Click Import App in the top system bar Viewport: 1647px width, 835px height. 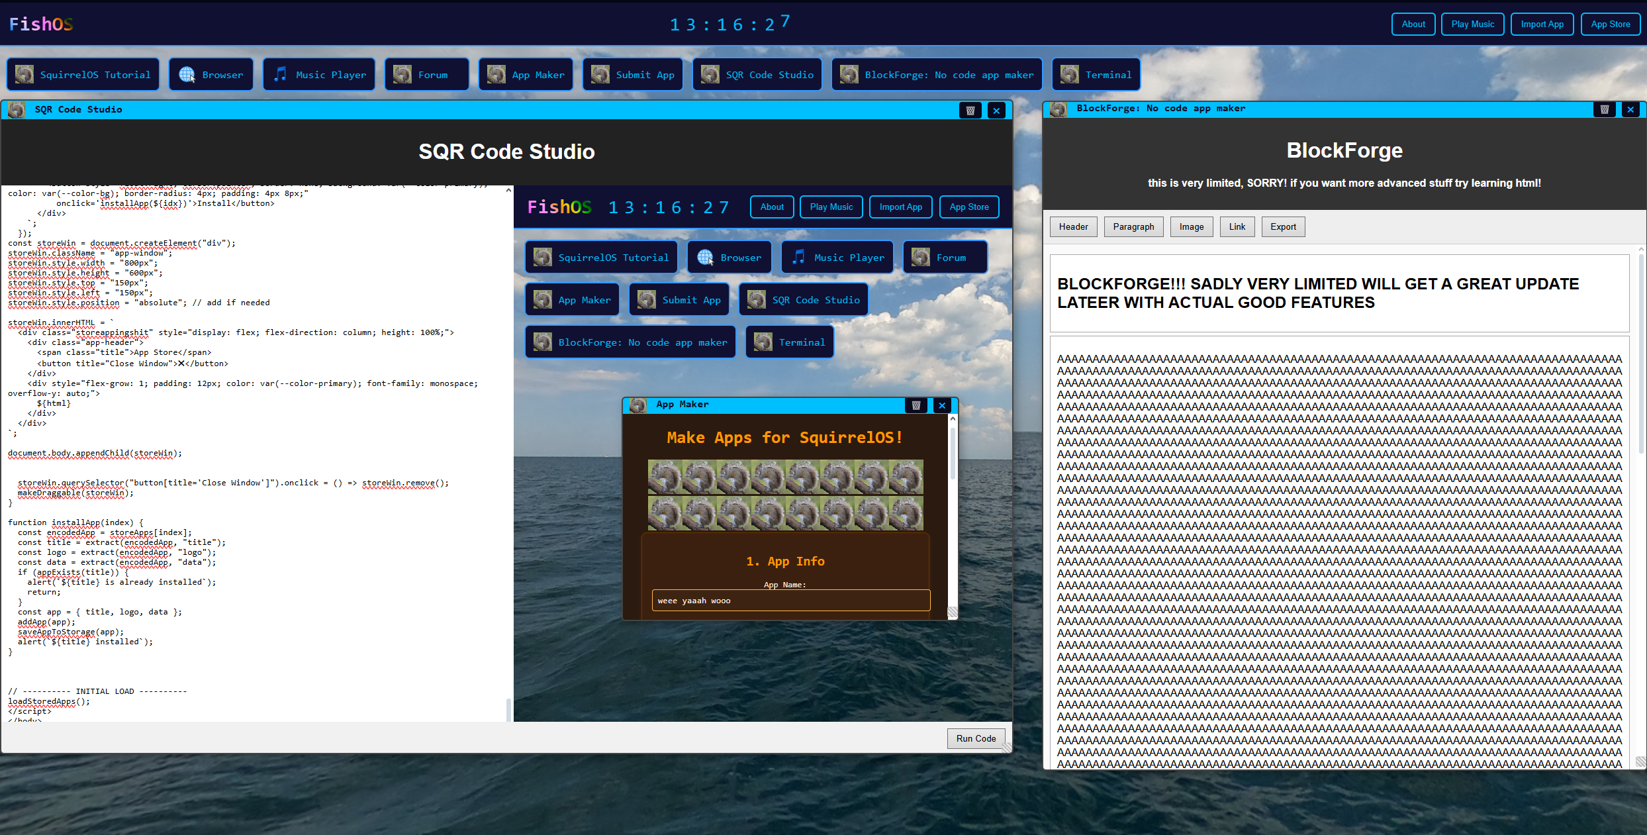pyautogui.click(x=1542, y=25)
